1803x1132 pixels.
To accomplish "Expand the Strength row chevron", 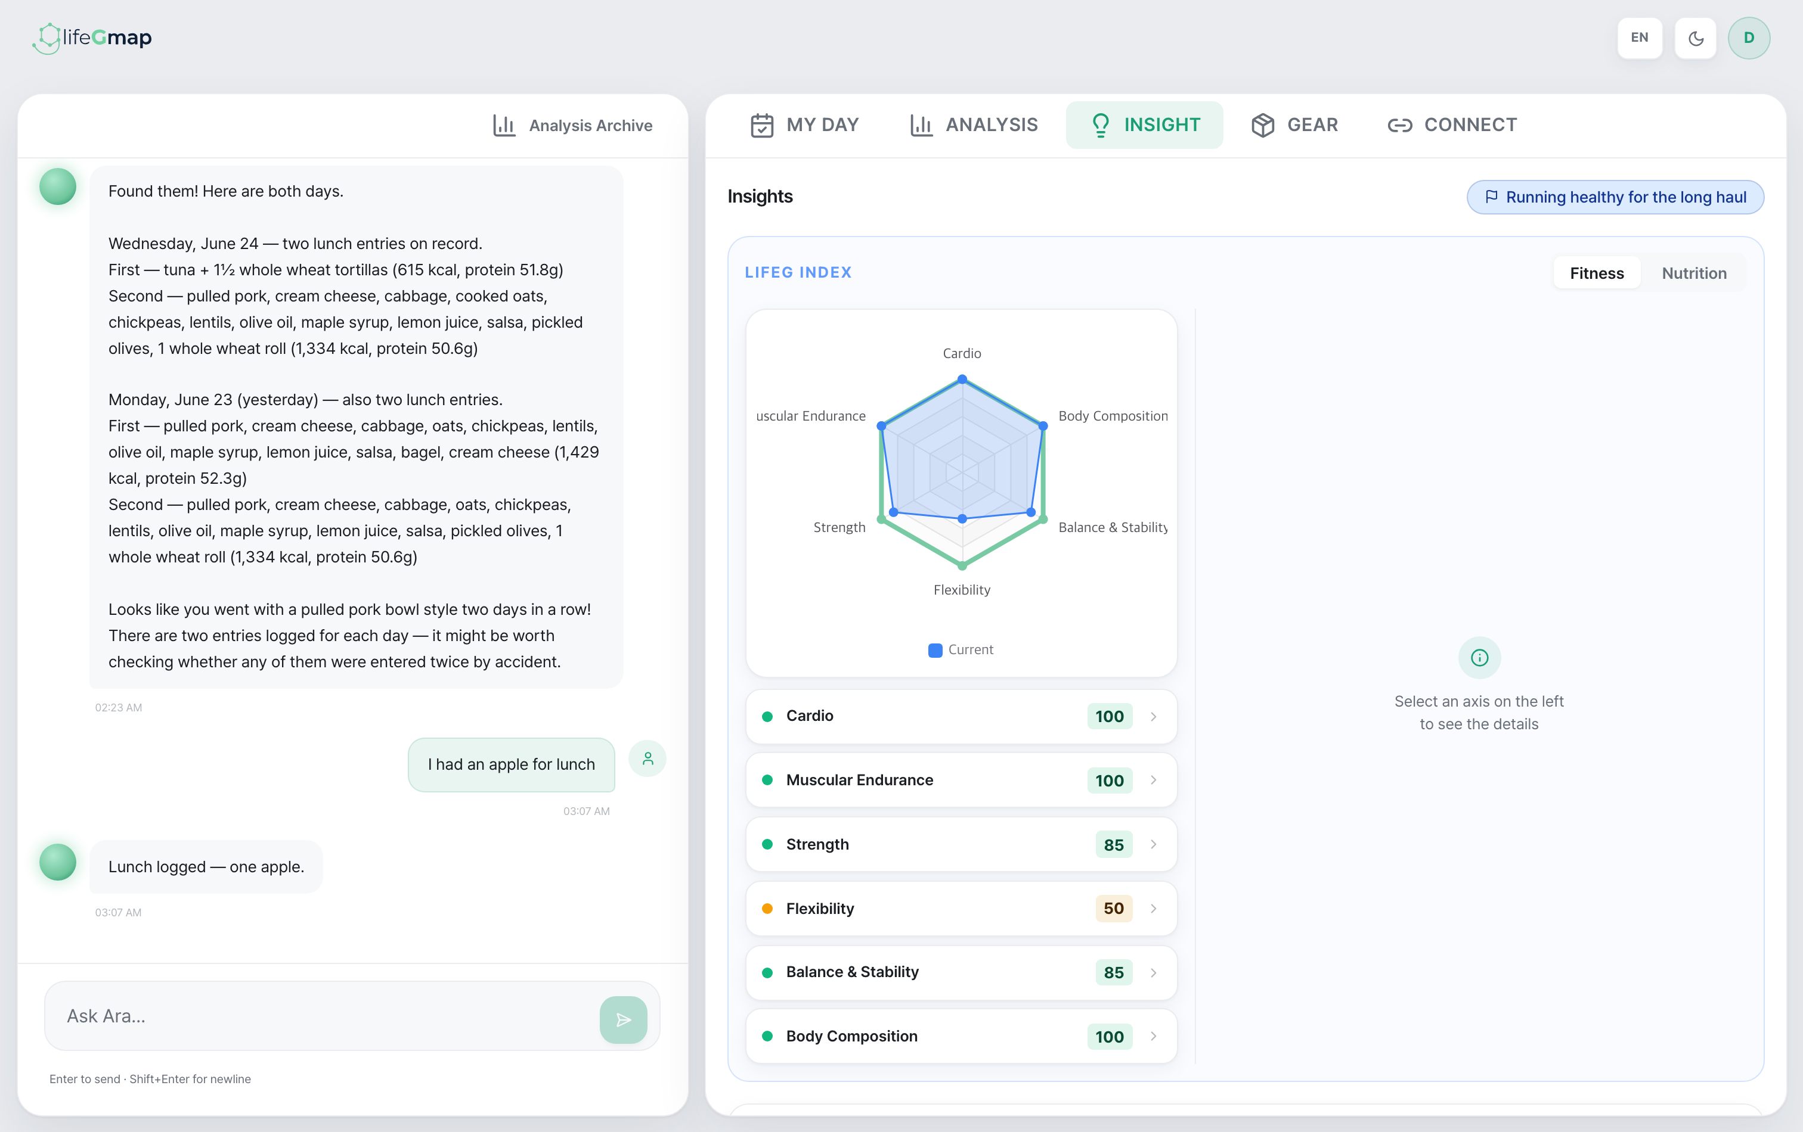I will click(1153, 845).
